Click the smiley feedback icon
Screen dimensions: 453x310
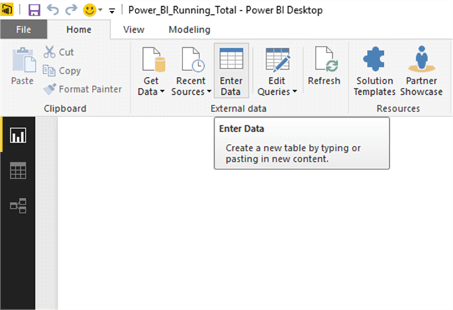coord(89,10)
